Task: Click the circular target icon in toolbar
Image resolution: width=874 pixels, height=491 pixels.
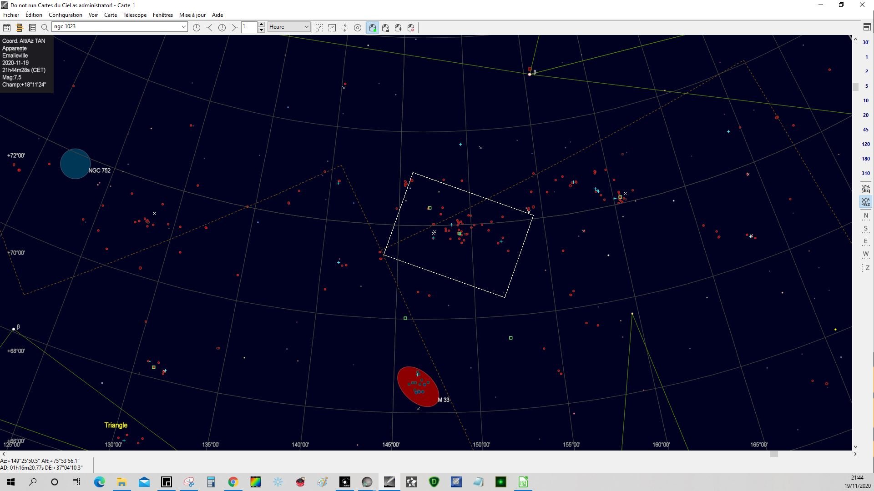Action: point(358,28)
